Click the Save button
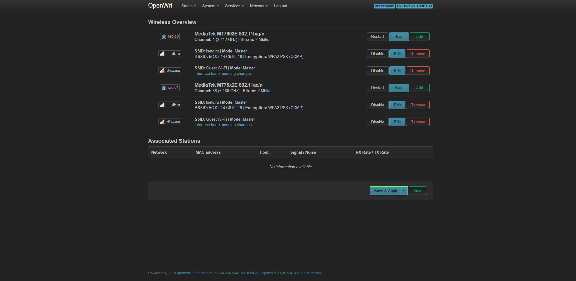This screenshot has width=576, height=281. pos(418,191)
